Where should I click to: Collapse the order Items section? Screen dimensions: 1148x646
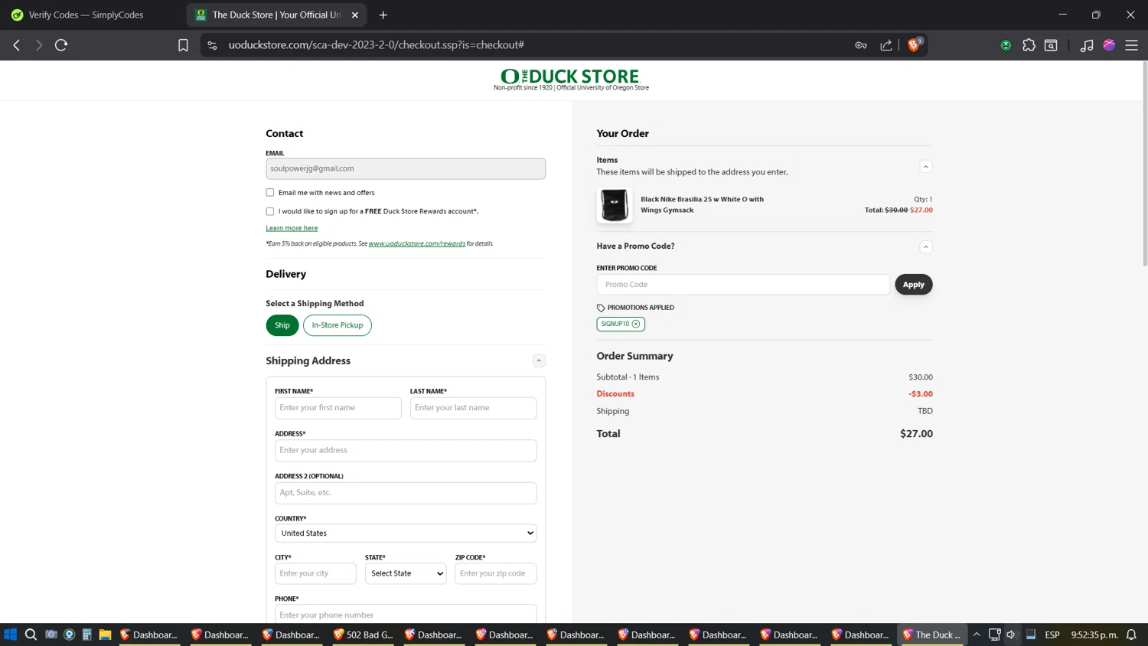(926, 166)
